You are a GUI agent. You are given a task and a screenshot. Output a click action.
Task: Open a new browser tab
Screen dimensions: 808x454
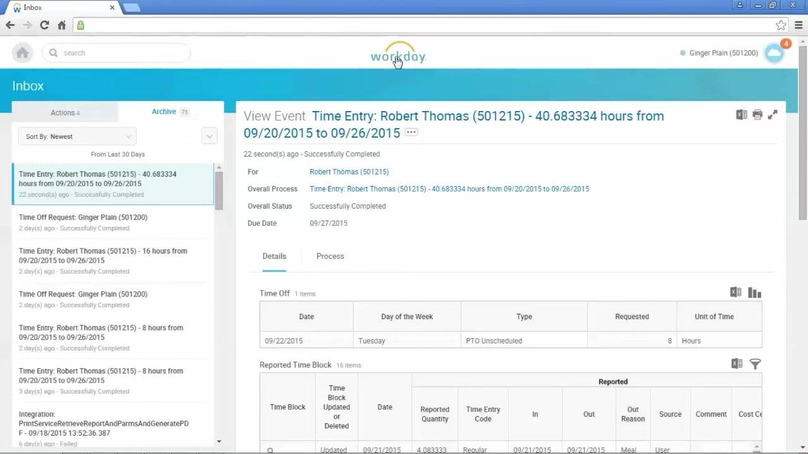point(131,8)
